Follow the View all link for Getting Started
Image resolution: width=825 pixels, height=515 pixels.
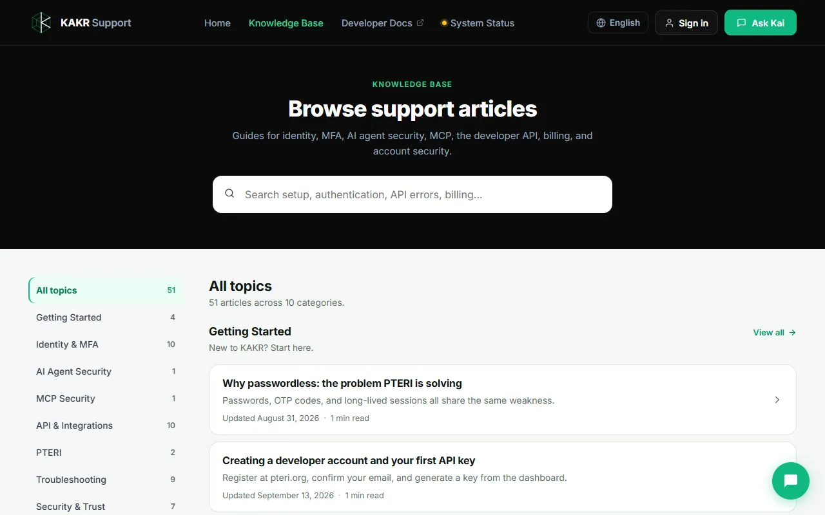click(x=775, y=333)
